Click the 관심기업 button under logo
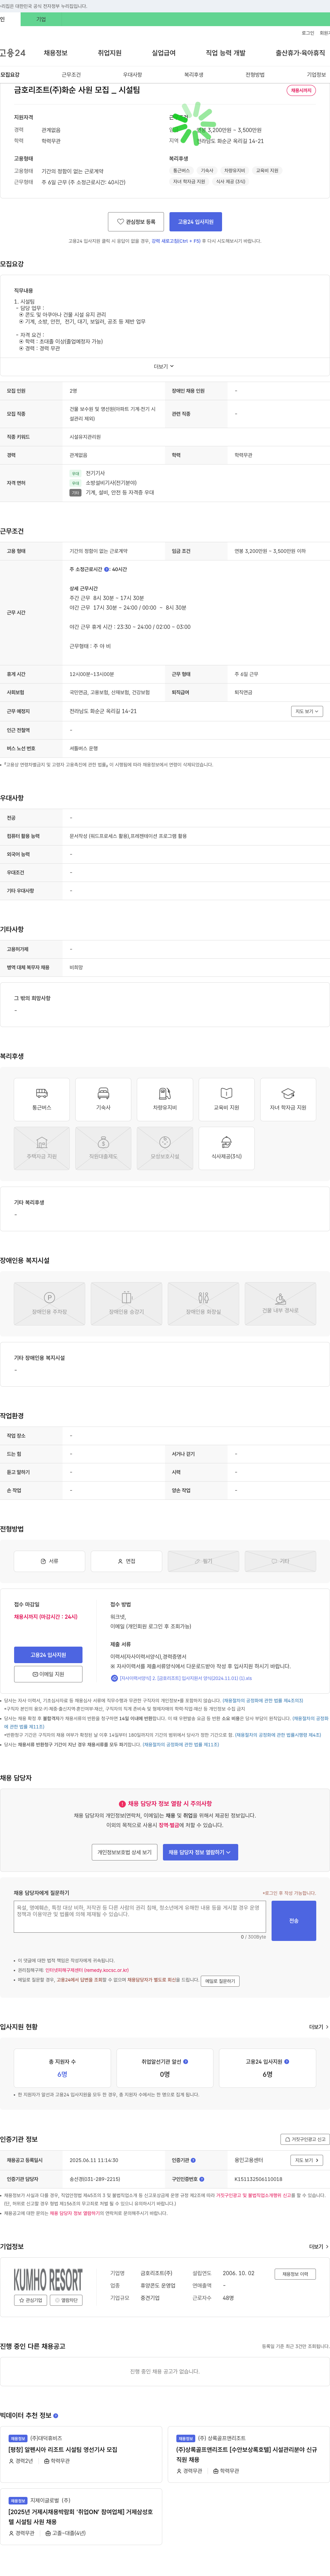The height and width of the screenshot is (2576, 330). point(31,2300)
